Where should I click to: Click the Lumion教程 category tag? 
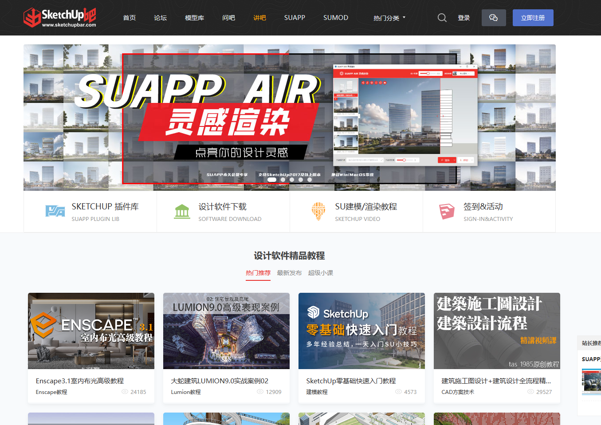pyautogui.click(x=186, y=392)
